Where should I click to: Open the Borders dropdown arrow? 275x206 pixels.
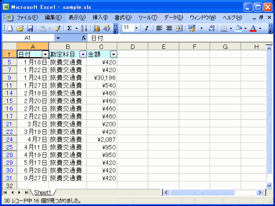pos(231,29)
